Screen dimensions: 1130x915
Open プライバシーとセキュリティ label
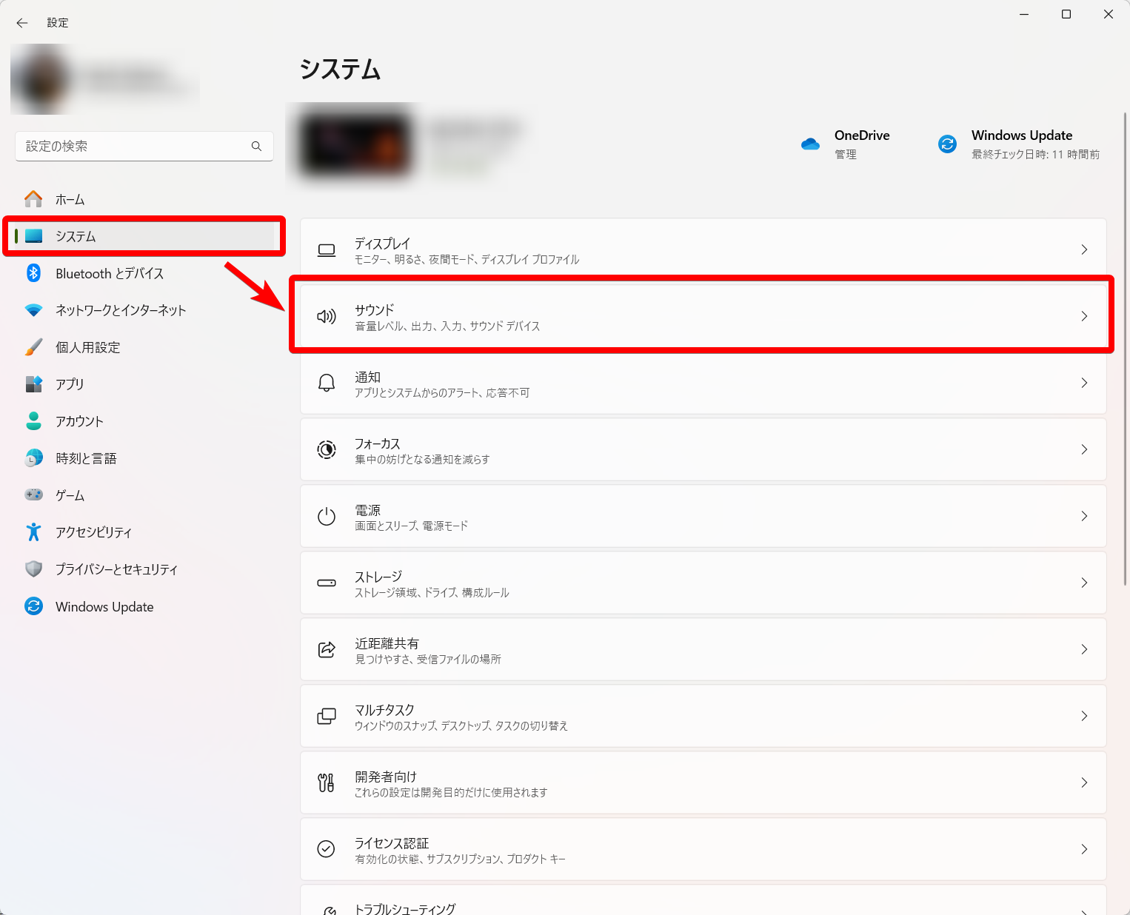pos(117,569)
